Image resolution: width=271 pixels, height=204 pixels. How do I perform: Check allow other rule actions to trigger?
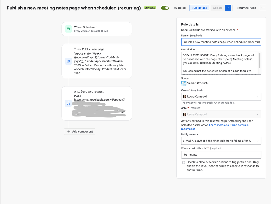pyautogui.click(x=184, y=162)
